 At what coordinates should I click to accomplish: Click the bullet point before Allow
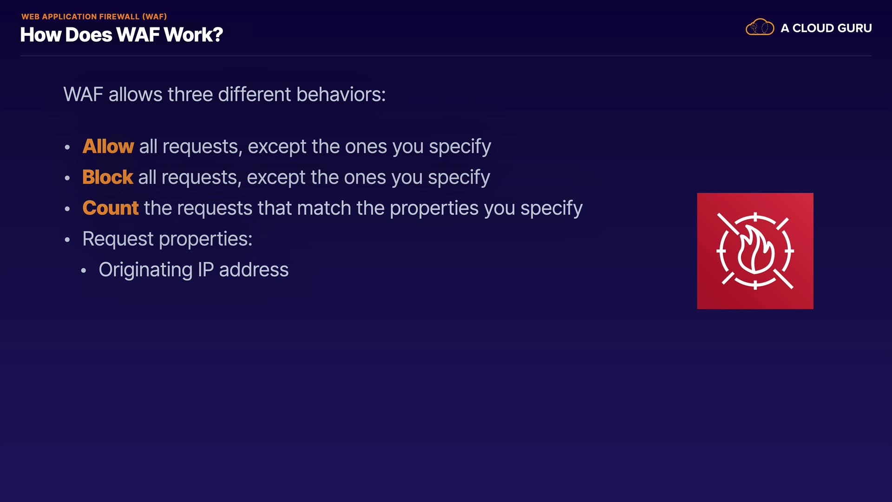pyautogui.click(x=67, y=148)
